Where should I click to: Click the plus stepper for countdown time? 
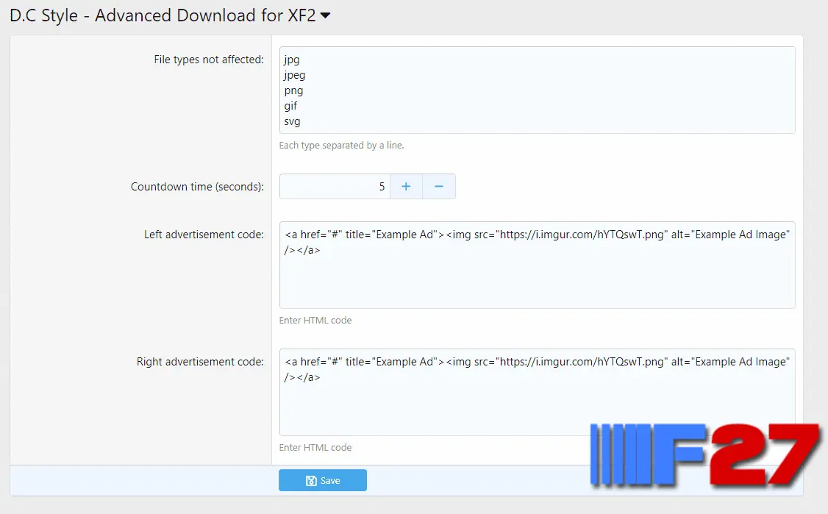pyautogui.click(x=406, y=187)
